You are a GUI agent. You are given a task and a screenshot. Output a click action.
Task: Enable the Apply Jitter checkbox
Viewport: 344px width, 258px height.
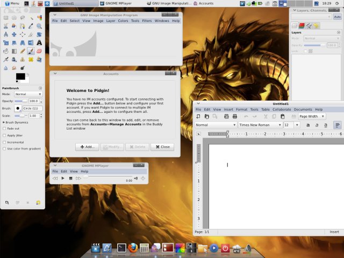4,135
